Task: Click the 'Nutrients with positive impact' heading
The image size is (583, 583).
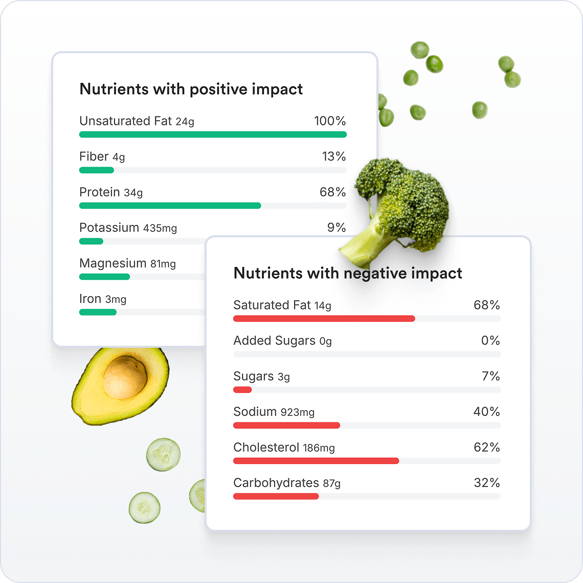Action: pos(191,89)
